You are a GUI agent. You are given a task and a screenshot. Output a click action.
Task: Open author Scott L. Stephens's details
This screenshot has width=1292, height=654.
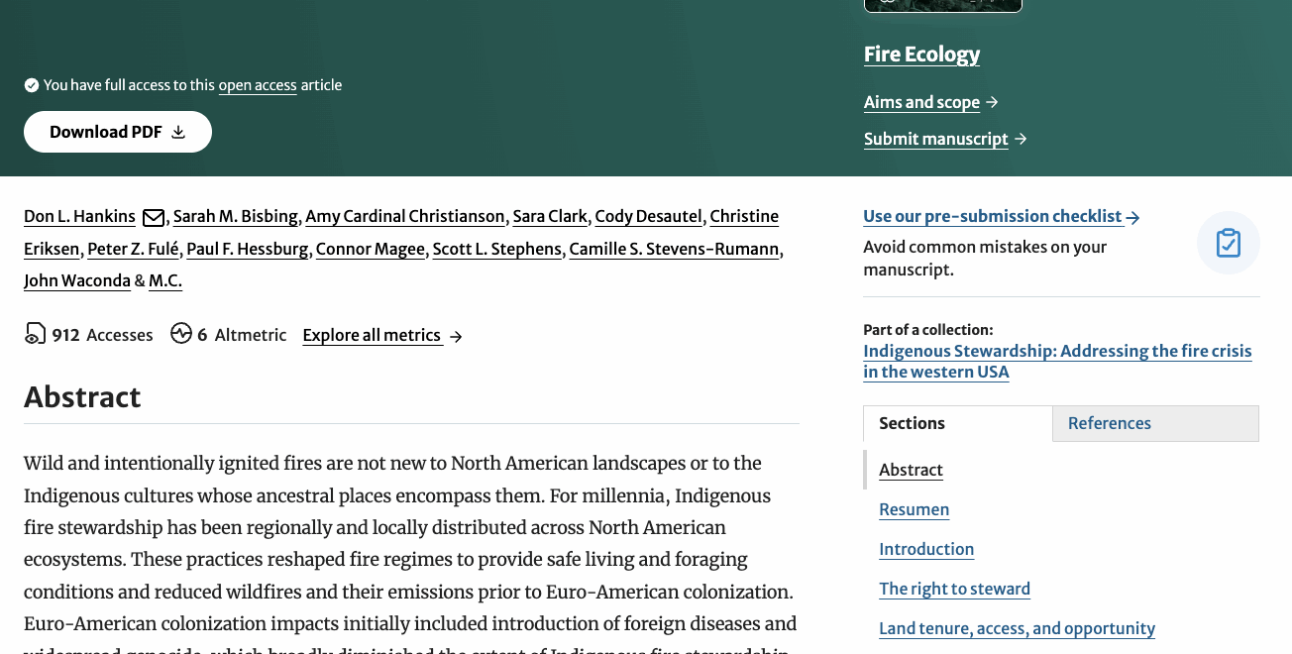tap(496, 249)
